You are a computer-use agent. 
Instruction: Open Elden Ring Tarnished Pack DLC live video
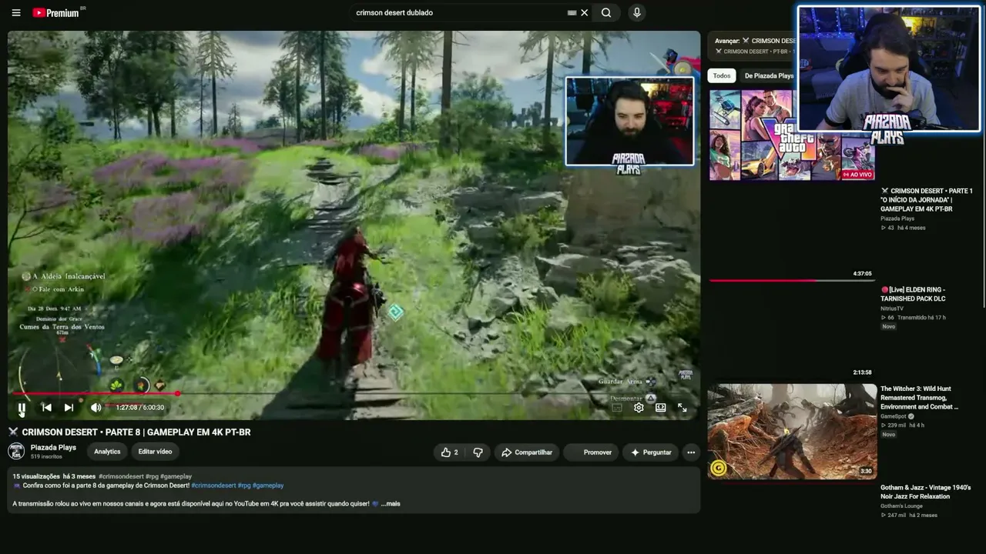pyautogui.click(x=914, y=294)
